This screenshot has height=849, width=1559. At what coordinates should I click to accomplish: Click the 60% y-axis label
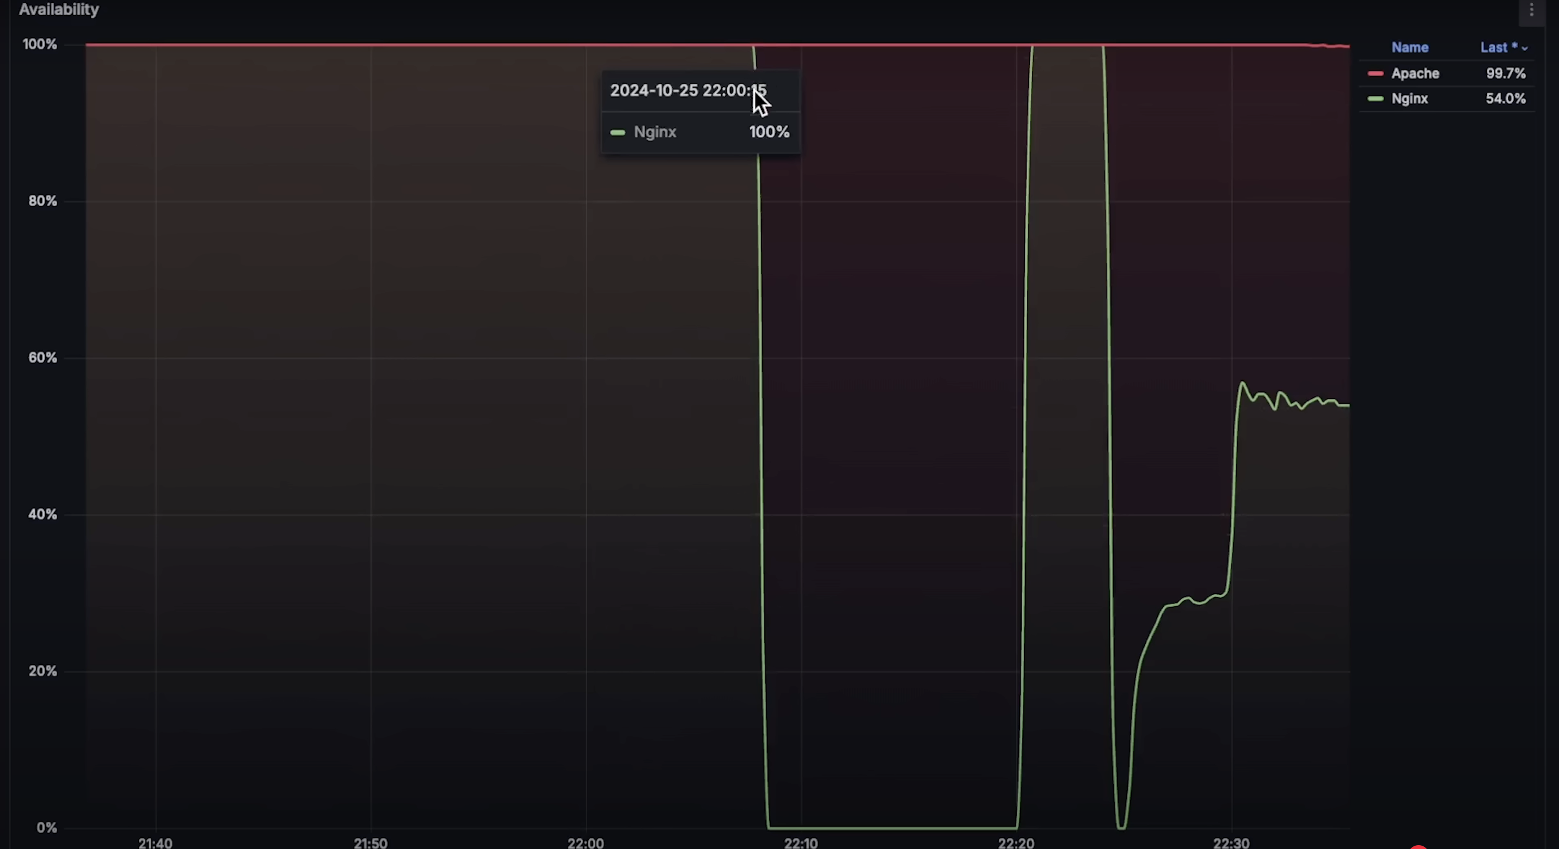point(42,358)
